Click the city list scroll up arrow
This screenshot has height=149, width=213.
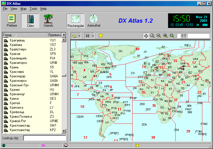pyautogui.click(x=64, y=40)
